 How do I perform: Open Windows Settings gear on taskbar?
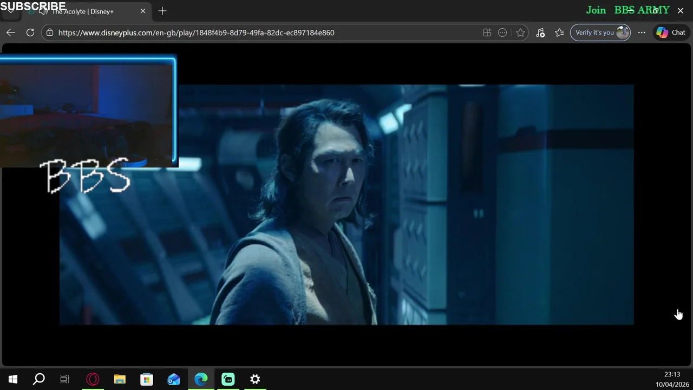255,379
